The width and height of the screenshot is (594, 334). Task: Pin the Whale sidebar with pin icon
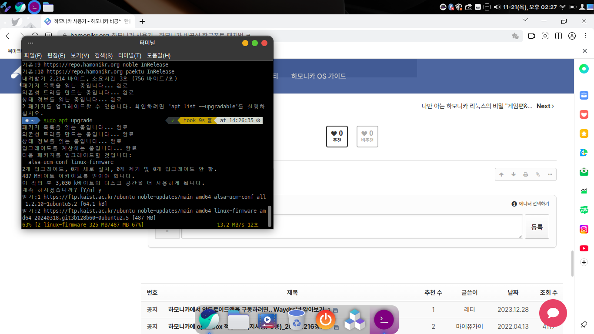584,324
